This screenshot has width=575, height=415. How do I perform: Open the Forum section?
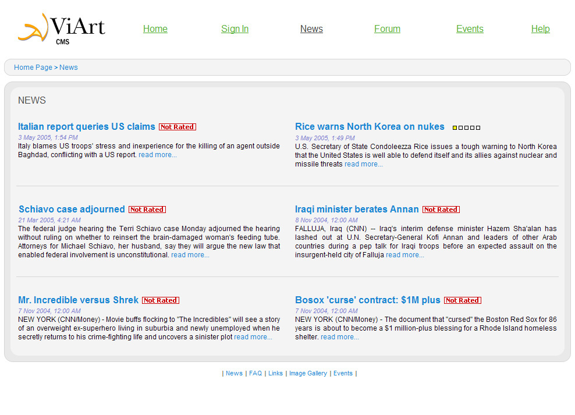coord(387,29)
